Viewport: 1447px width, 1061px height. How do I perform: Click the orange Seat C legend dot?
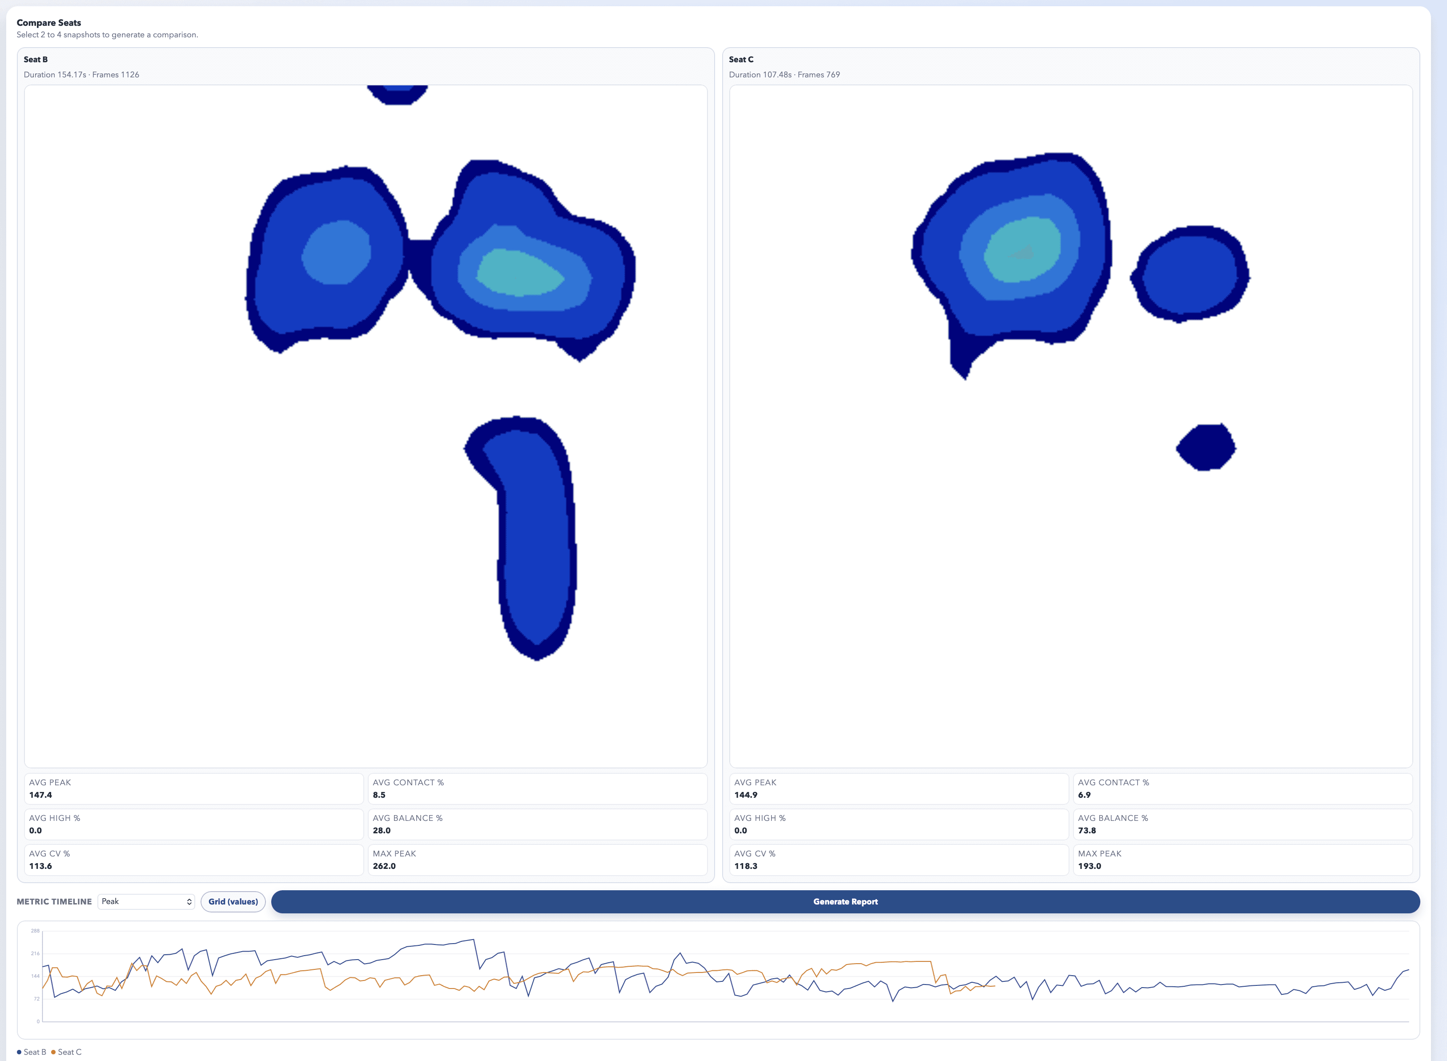(x=53, y=1052)
